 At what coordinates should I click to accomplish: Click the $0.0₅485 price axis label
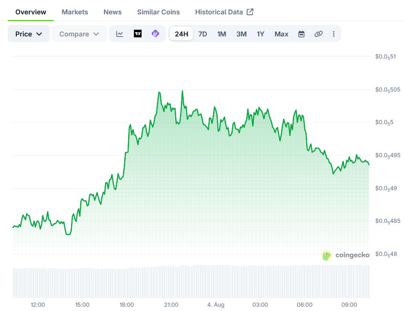click(388, 221)
